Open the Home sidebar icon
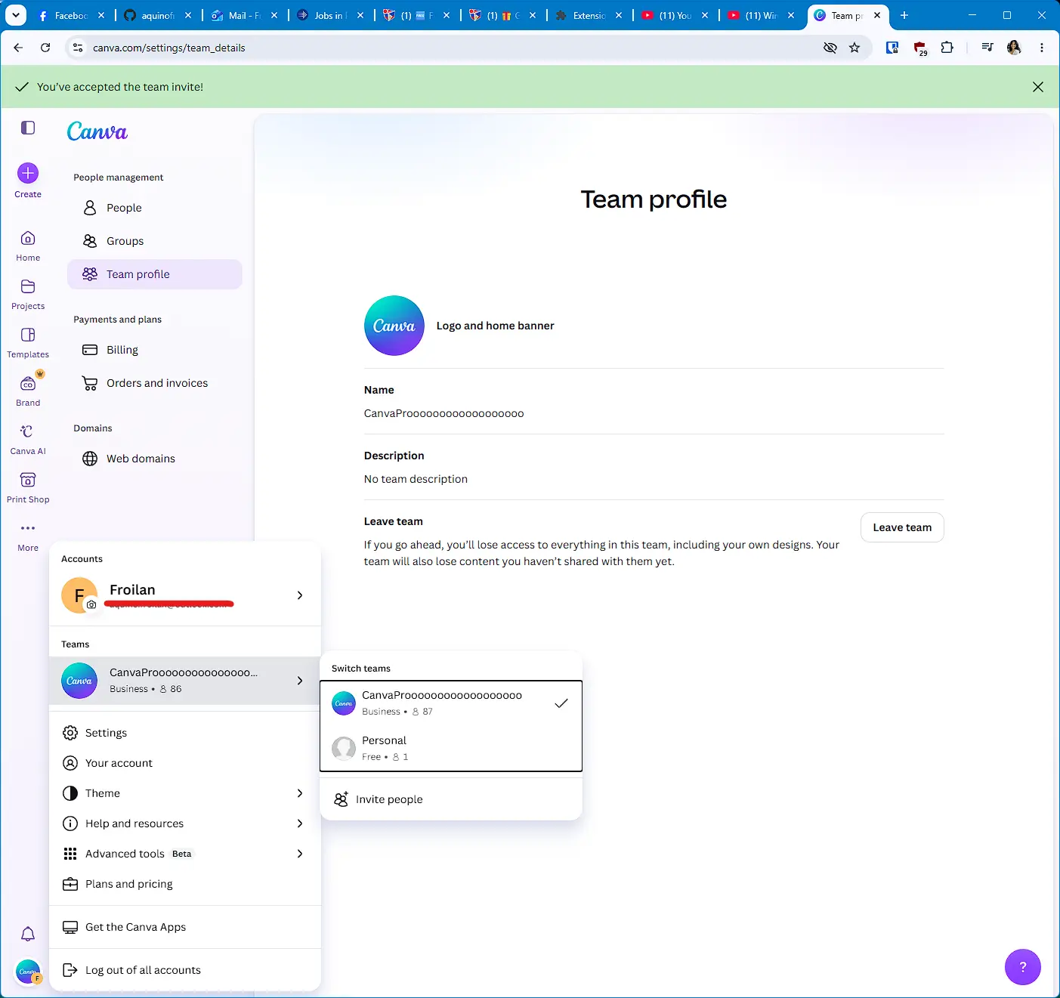 click(28, 239)
